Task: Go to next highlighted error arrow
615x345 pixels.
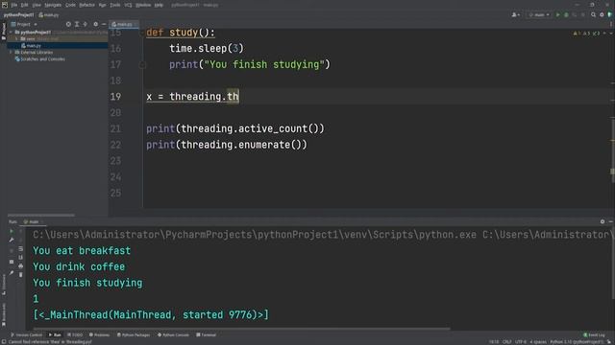Action: coord(610,34)
